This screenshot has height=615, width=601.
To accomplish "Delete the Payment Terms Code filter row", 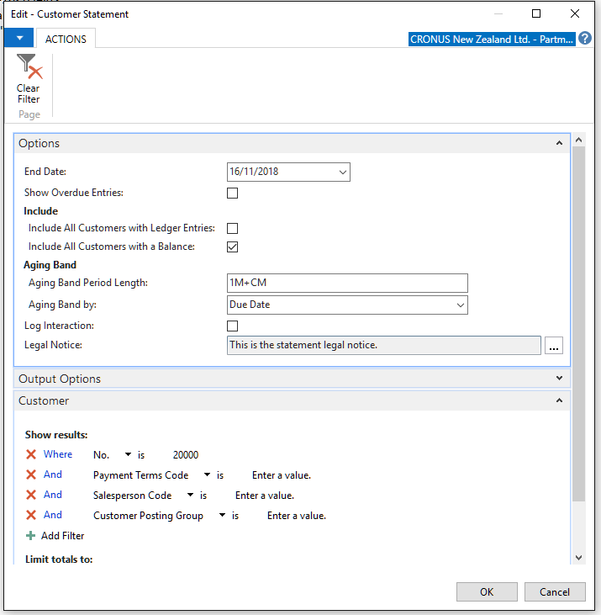I will (31, 475).
